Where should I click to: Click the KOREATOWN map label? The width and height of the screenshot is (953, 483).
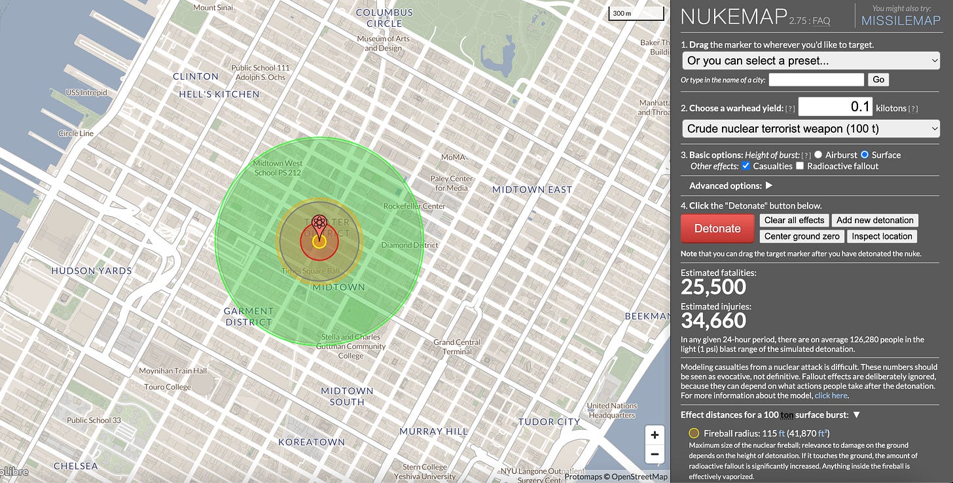click(x=312, y=442)
